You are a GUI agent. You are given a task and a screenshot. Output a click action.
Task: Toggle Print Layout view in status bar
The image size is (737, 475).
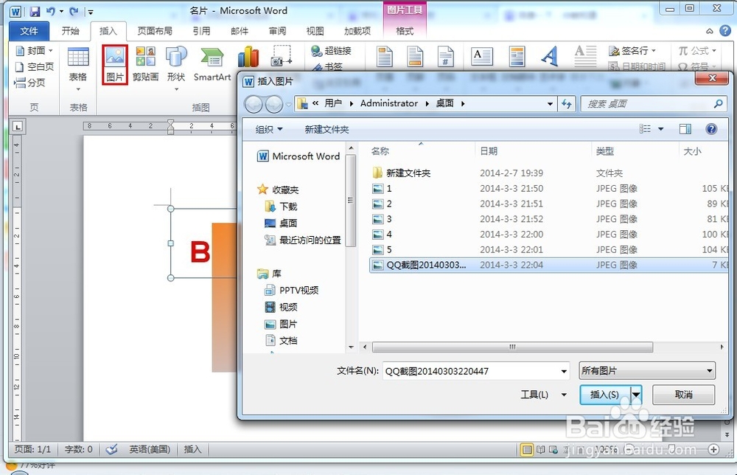528,448
